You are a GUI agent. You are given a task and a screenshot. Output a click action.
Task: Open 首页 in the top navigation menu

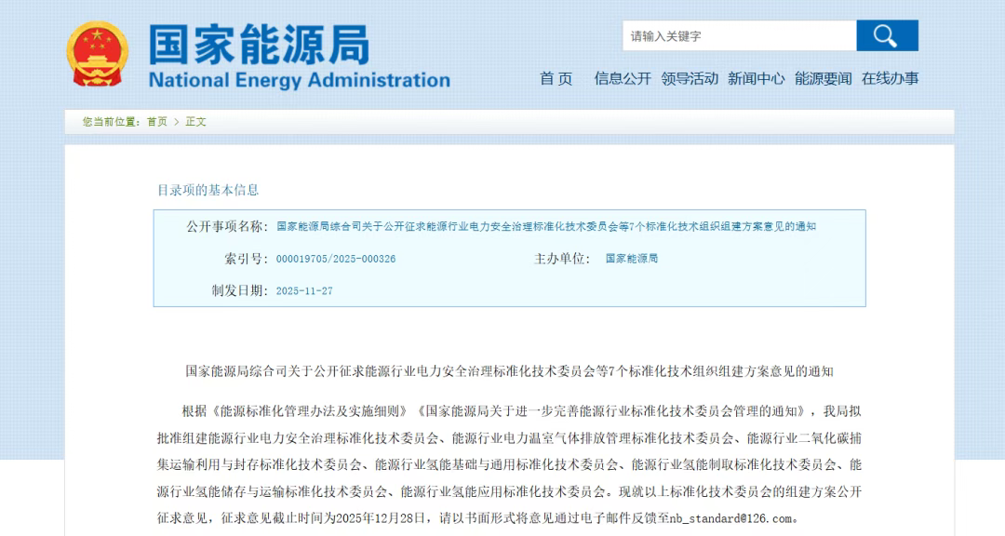tap(556, 79)
